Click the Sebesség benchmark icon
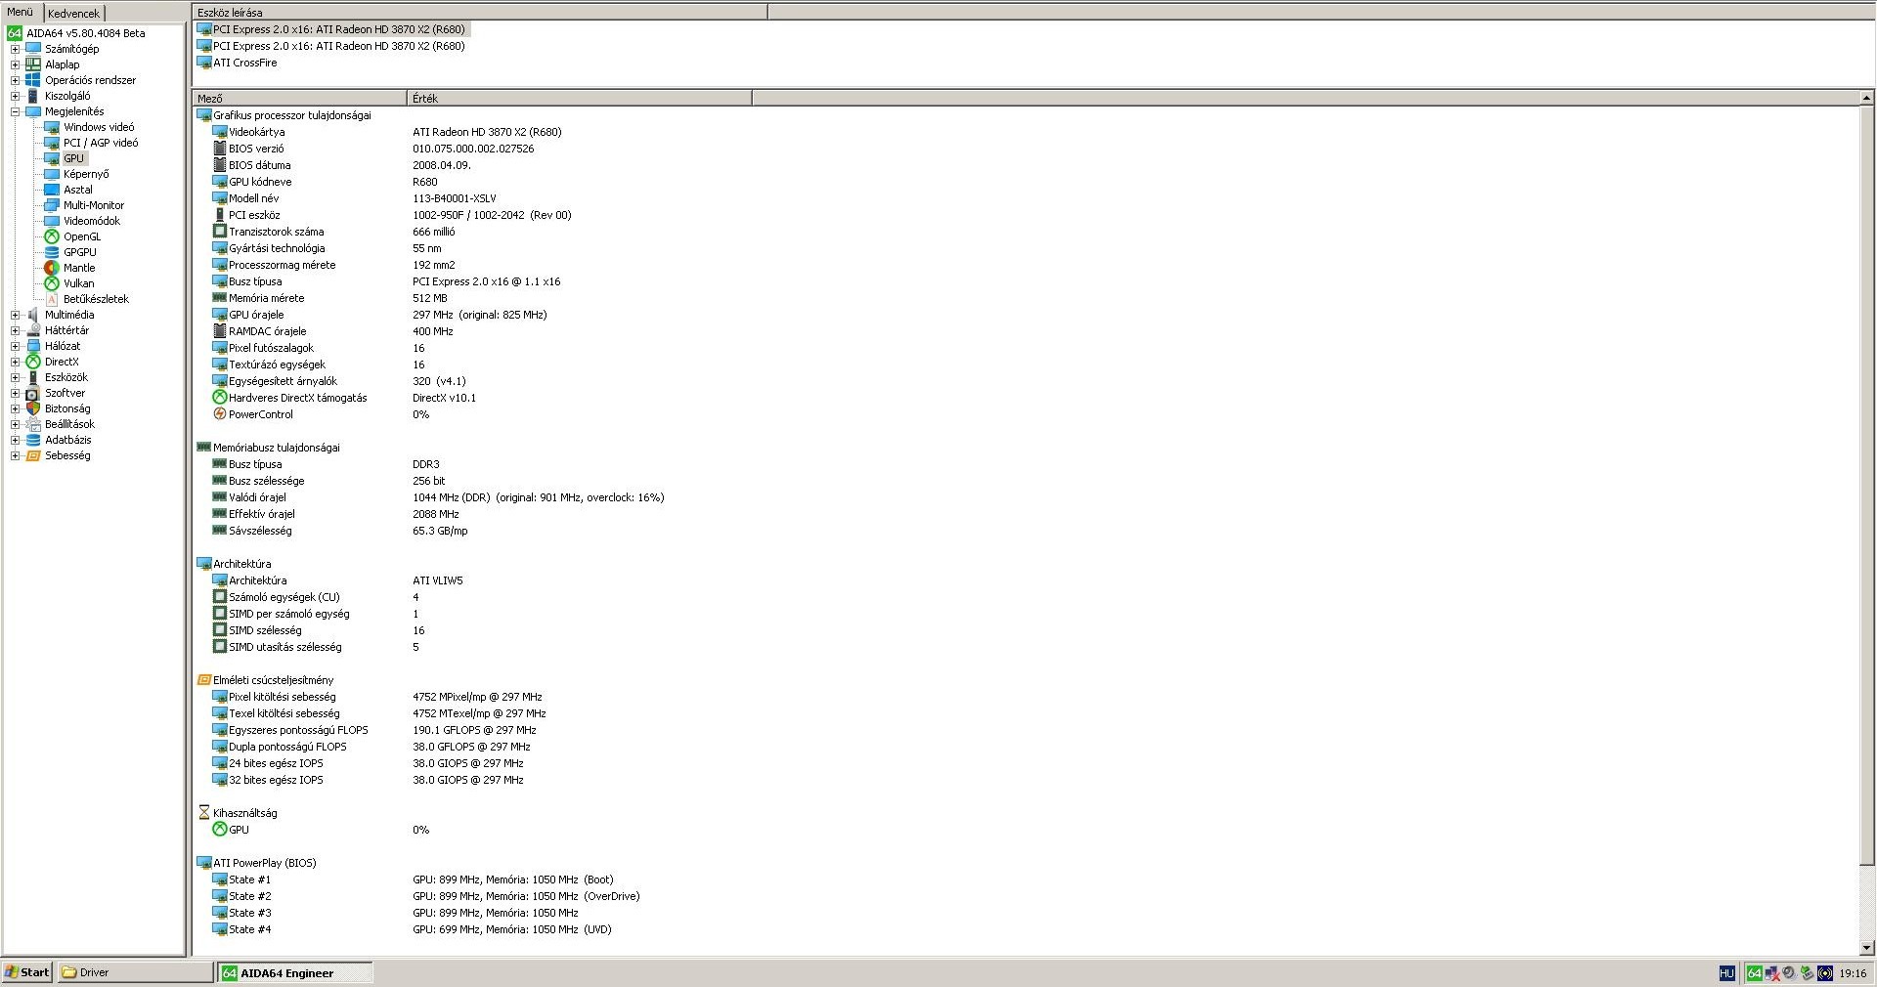Image resolution: width=1877 pixels, height=987 pixels. (x=33, y=455)
